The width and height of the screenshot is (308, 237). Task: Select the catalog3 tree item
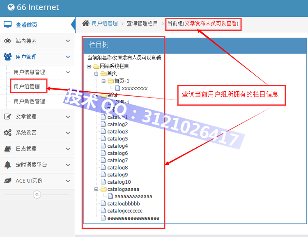[117, 131]
